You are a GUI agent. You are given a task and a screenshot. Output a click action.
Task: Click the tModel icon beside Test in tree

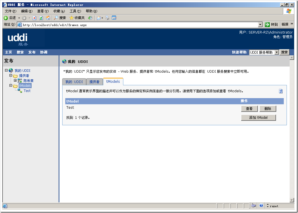20,91
